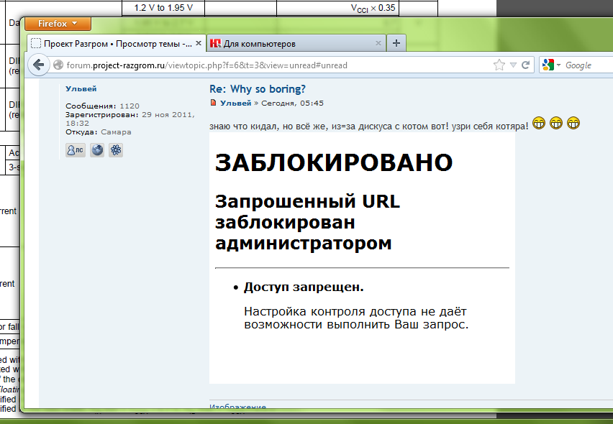The width and height of the screenshot is (613, 424).
Task: Expand the URL history dropdown arrow
Action: tap(513, 65)
